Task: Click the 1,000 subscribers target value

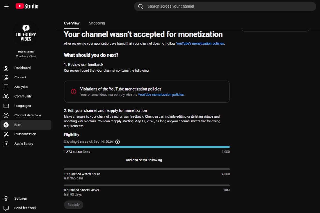Action: click(x=226, y=152)
